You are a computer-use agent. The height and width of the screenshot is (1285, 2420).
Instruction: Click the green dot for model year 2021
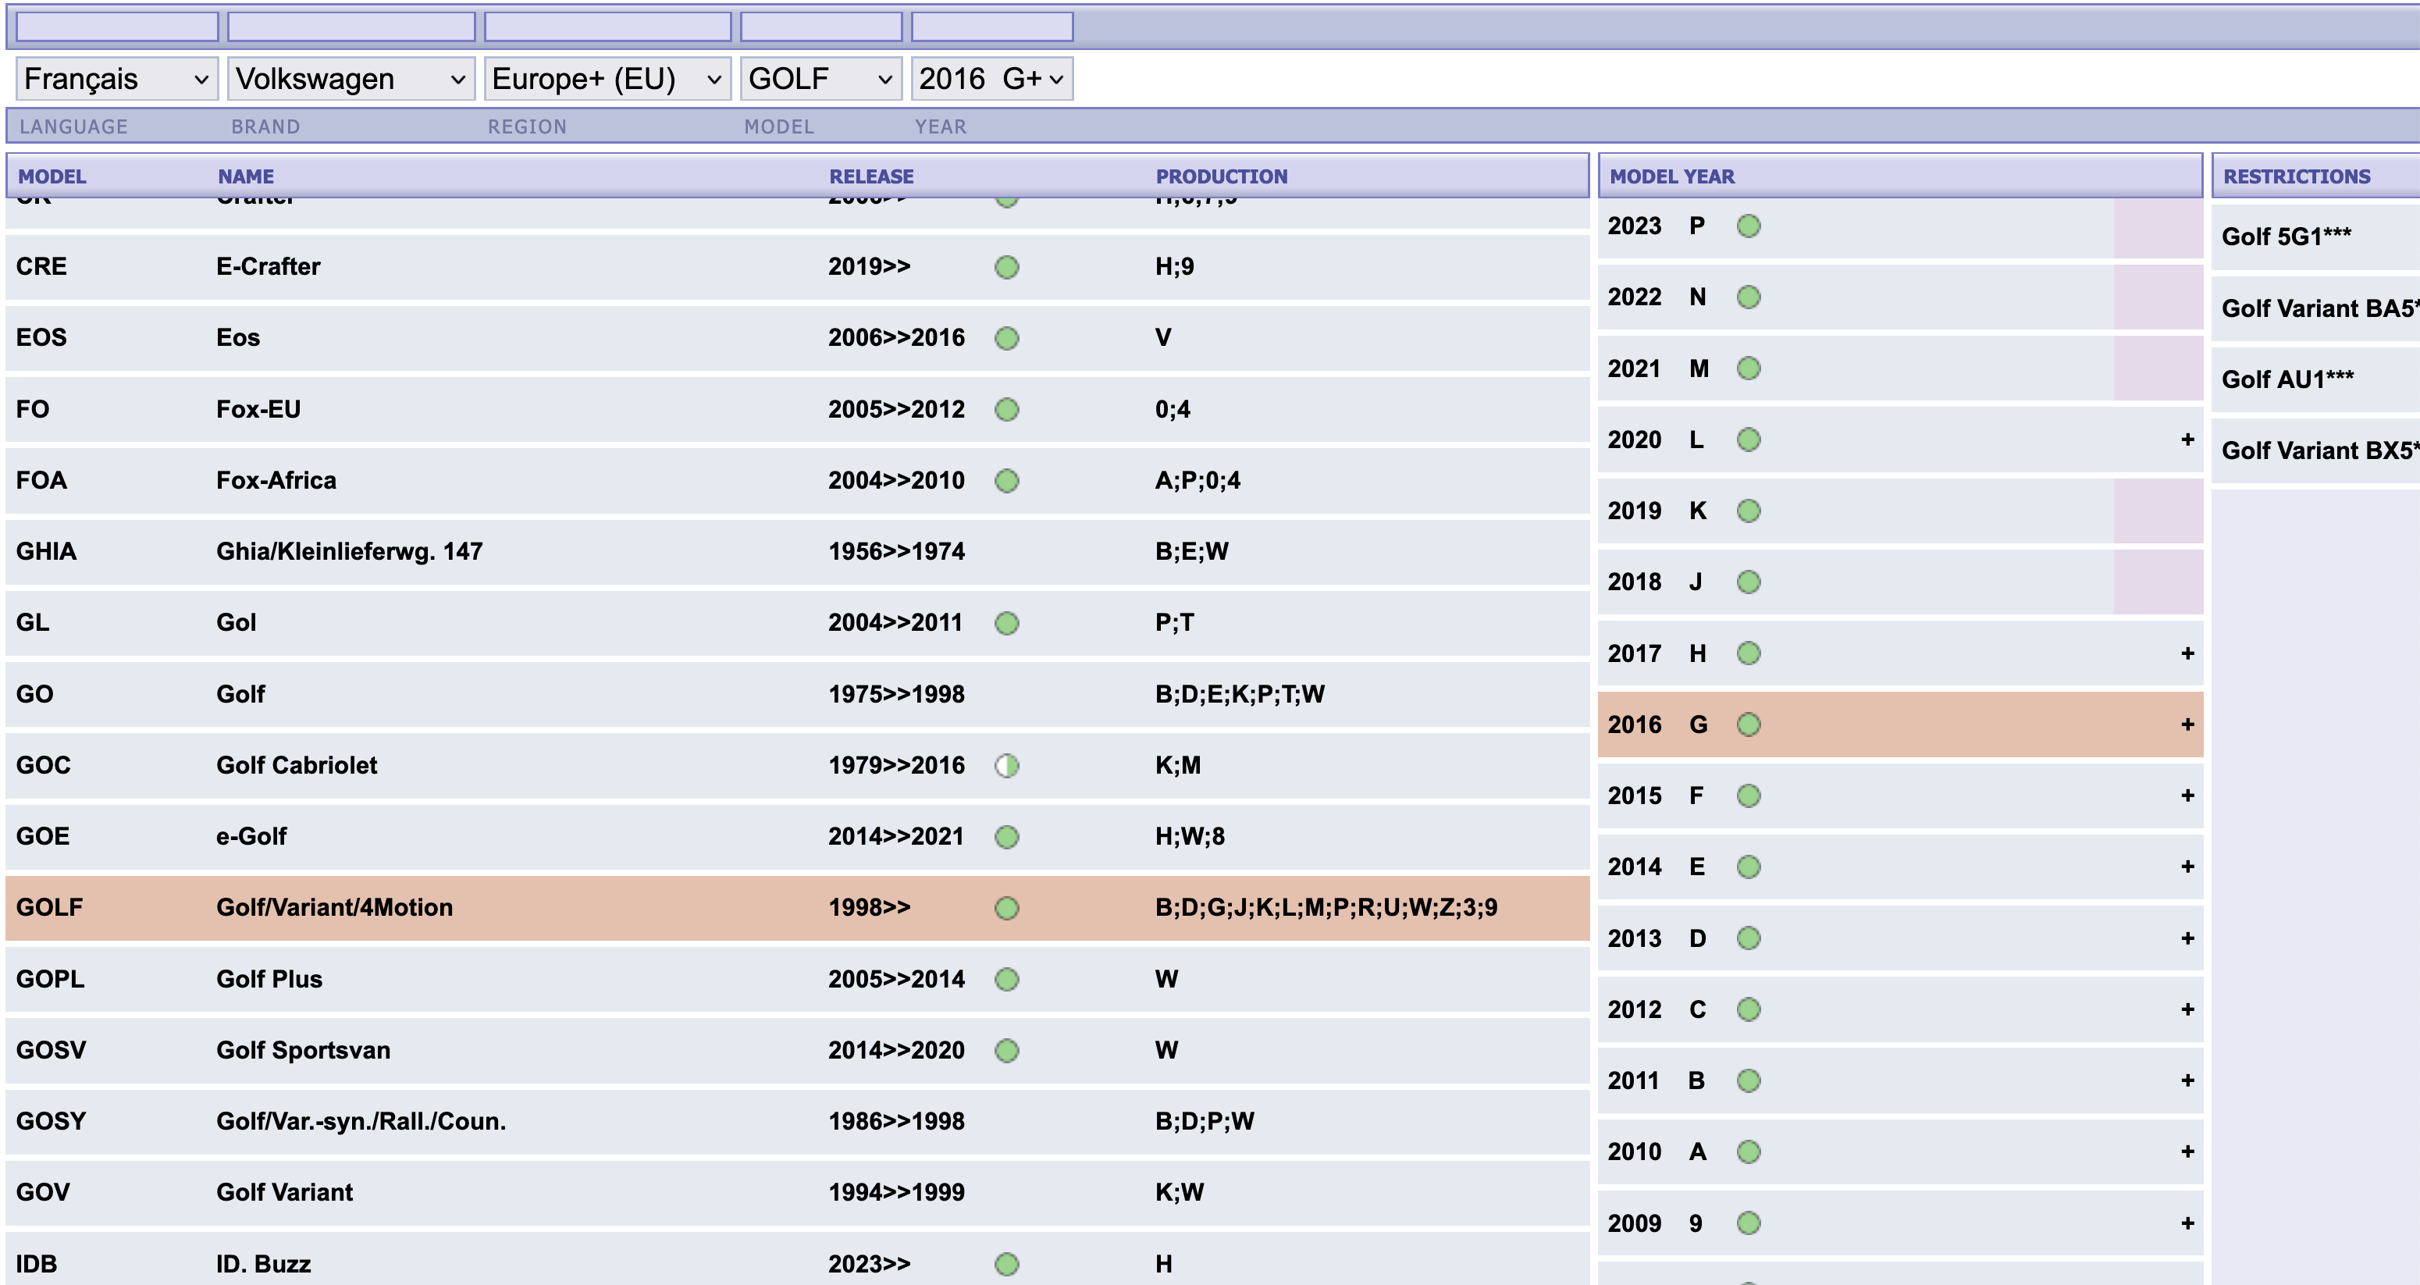click(x=1749, y=368)
